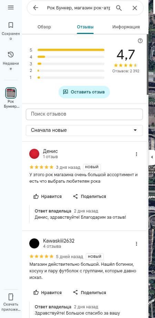Click the НОВЫЙ badge on Денис's review

(92, 167)
